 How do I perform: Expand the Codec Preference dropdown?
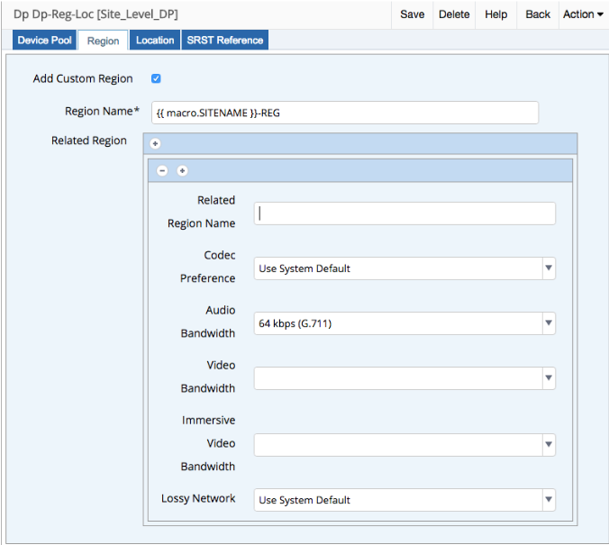[x=404, y=268]
